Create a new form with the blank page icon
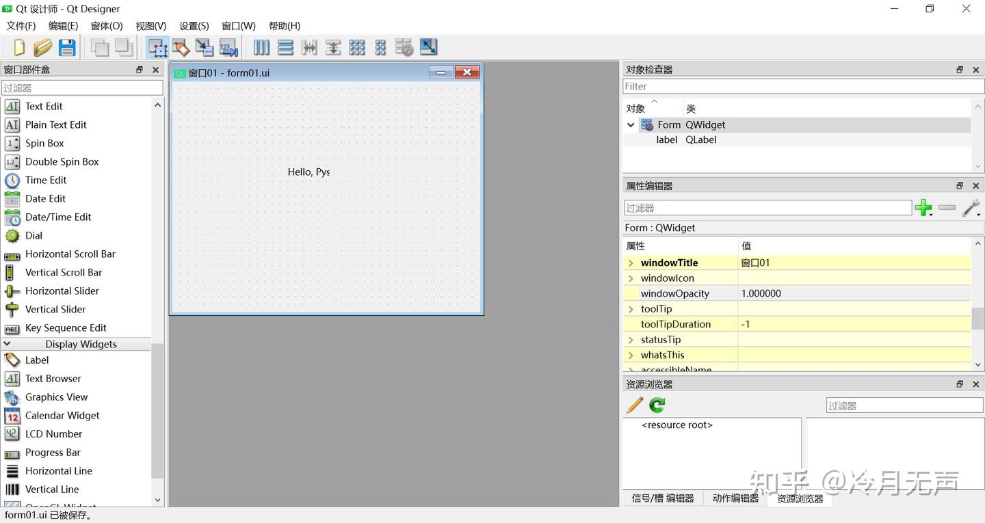The image size is (985, 523). point(18,47)
